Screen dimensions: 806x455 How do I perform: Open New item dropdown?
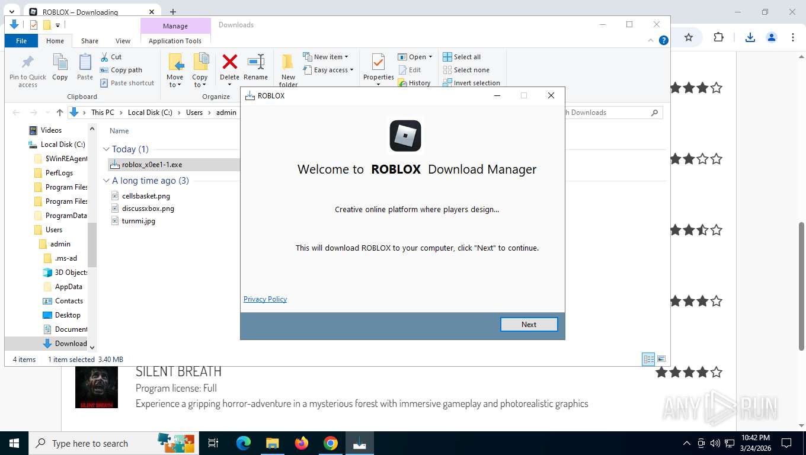click(x=326, y=57)
